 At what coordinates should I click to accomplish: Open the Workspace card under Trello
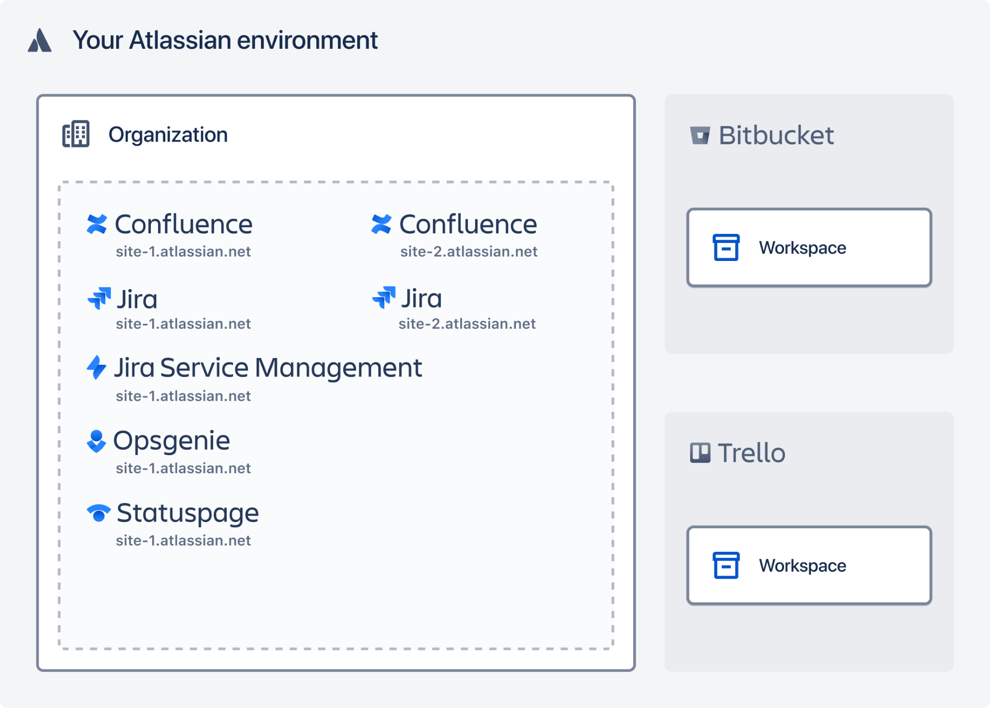(x=809, y=565)
